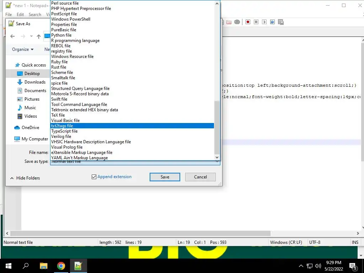Click the macro playback icon
The height and width of the screenshot is (273, 364).
[264, 22]
